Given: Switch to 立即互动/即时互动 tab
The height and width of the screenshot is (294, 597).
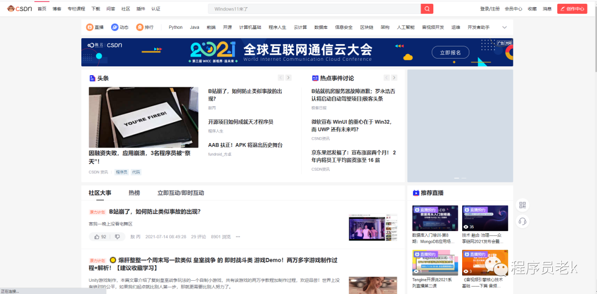Looking at the screenshot, I should [181, 193].
